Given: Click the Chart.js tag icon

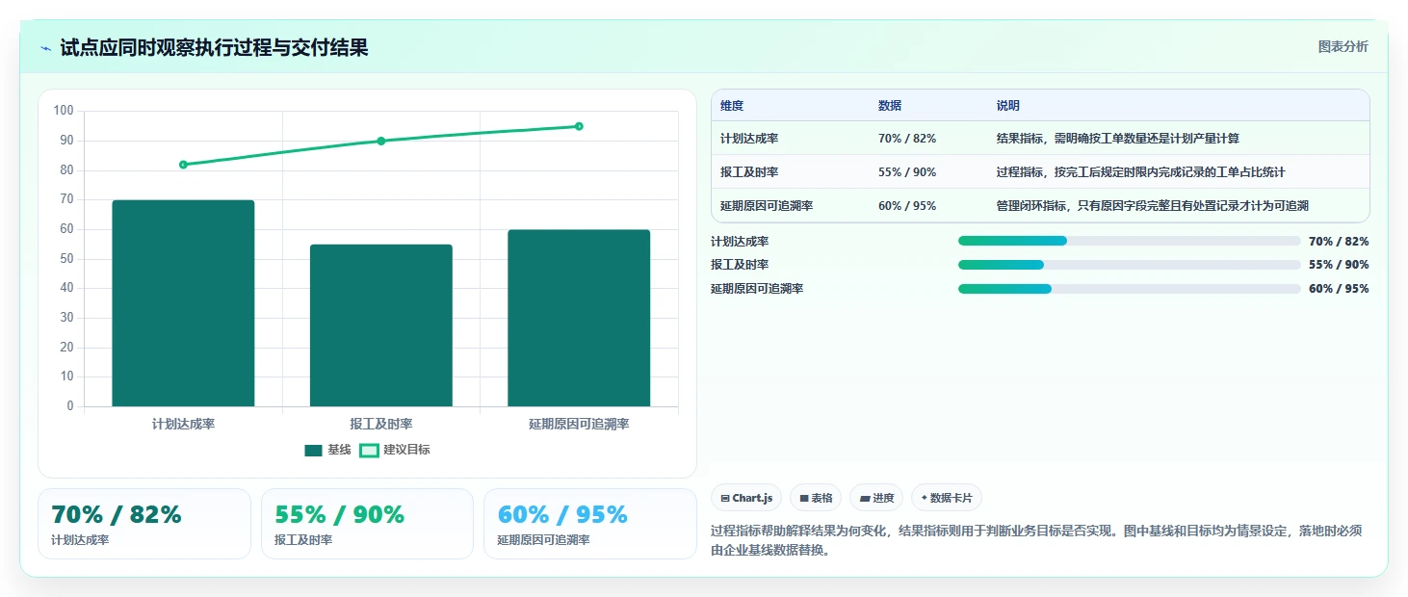Looking at the screenshot, I should point(725,498).
